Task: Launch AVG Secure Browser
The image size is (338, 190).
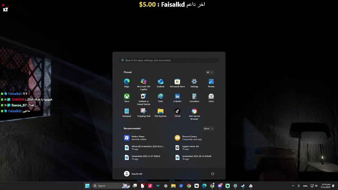Action: click(194, 114)
